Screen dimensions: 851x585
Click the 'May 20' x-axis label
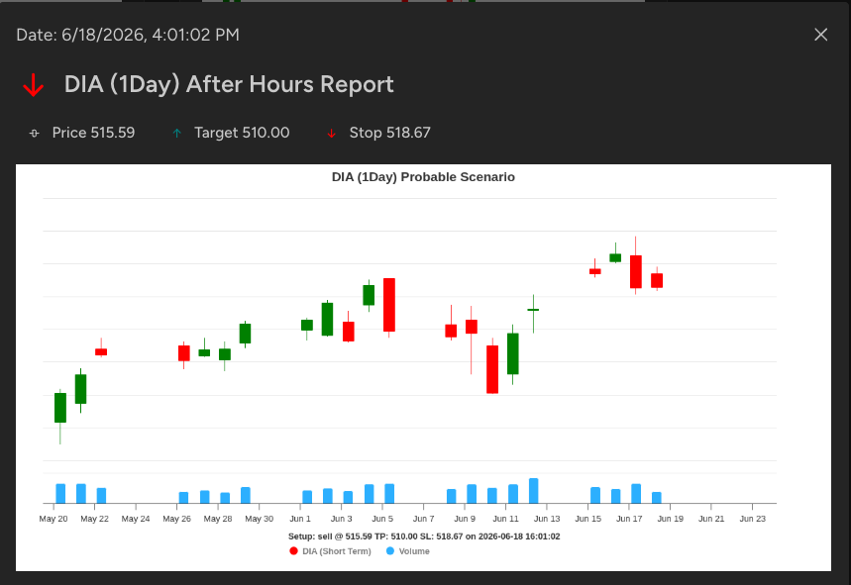click(x=53, y=519)
